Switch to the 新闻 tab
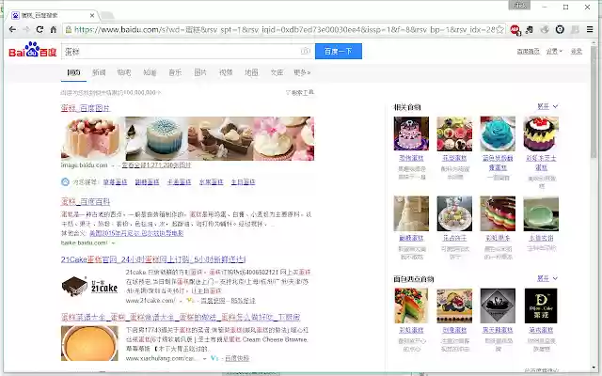The image size is (602, 376). [99, 72]
